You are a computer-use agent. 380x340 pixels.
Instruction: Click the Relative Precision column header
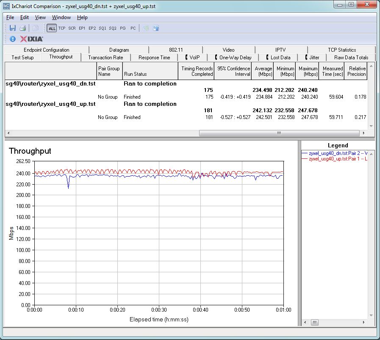point(356,71)
